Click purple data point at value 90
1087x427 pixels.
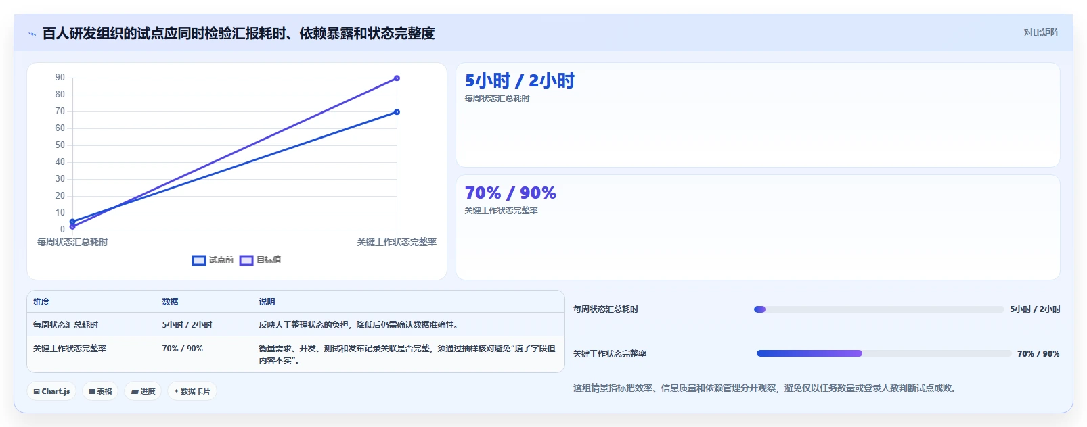tap(397, 78)
